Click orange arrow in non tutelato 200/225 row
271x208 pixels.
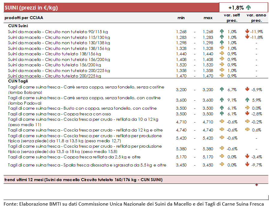pyautogui.click(x=222, y=70)
